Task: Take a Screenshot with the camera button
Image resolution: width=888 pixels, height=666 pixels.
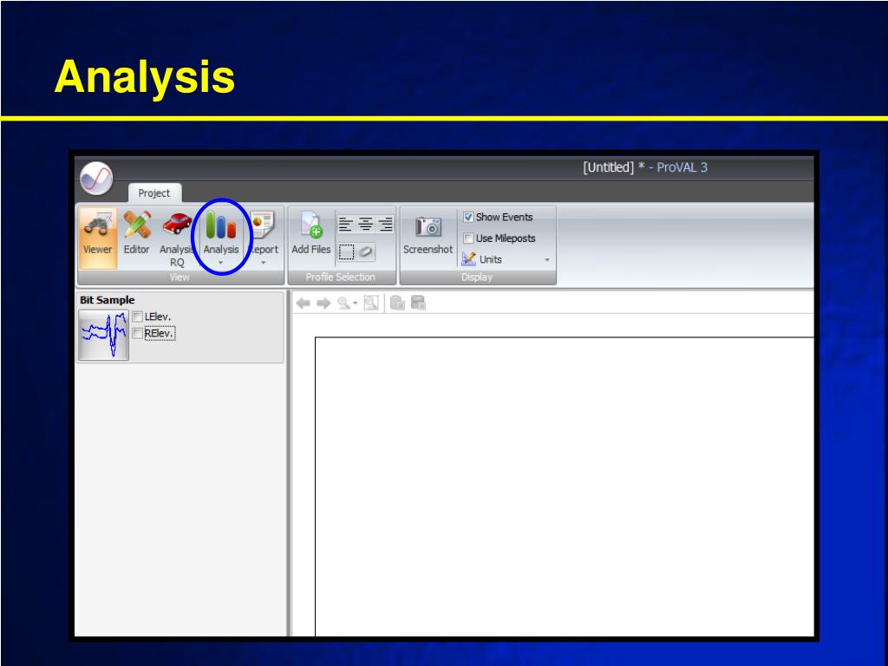Action: click(428, 233)
